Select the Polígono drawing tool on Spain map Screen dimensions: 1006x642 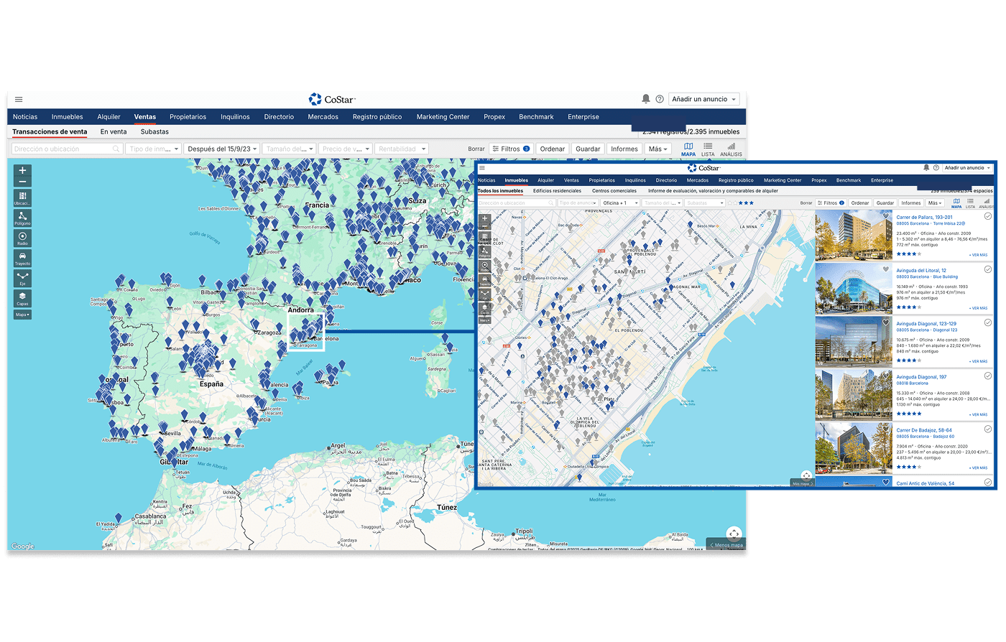(22, 218)
